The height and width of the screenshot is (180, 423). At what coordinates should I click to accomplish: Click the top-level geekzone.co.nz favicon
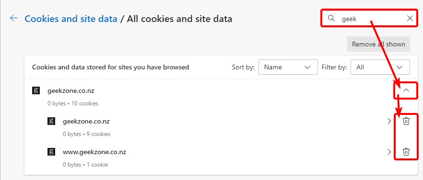point(36,90)
